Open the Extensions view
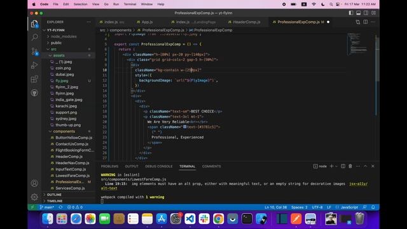The image size is (407, 229). point(34,79)
